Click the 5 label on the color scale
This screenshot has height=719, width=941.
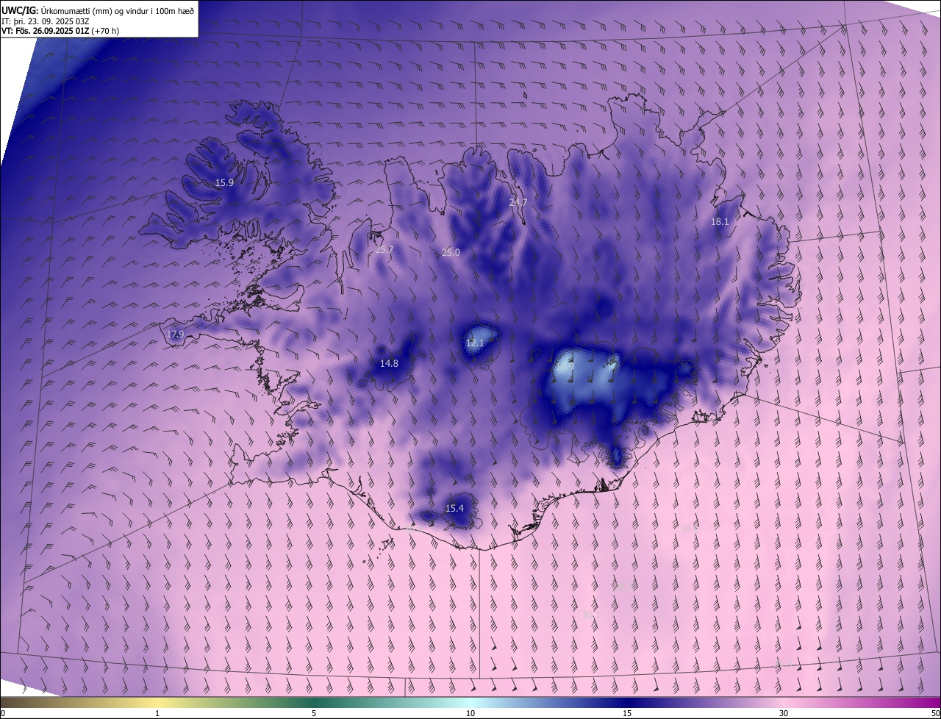point(314,713)
